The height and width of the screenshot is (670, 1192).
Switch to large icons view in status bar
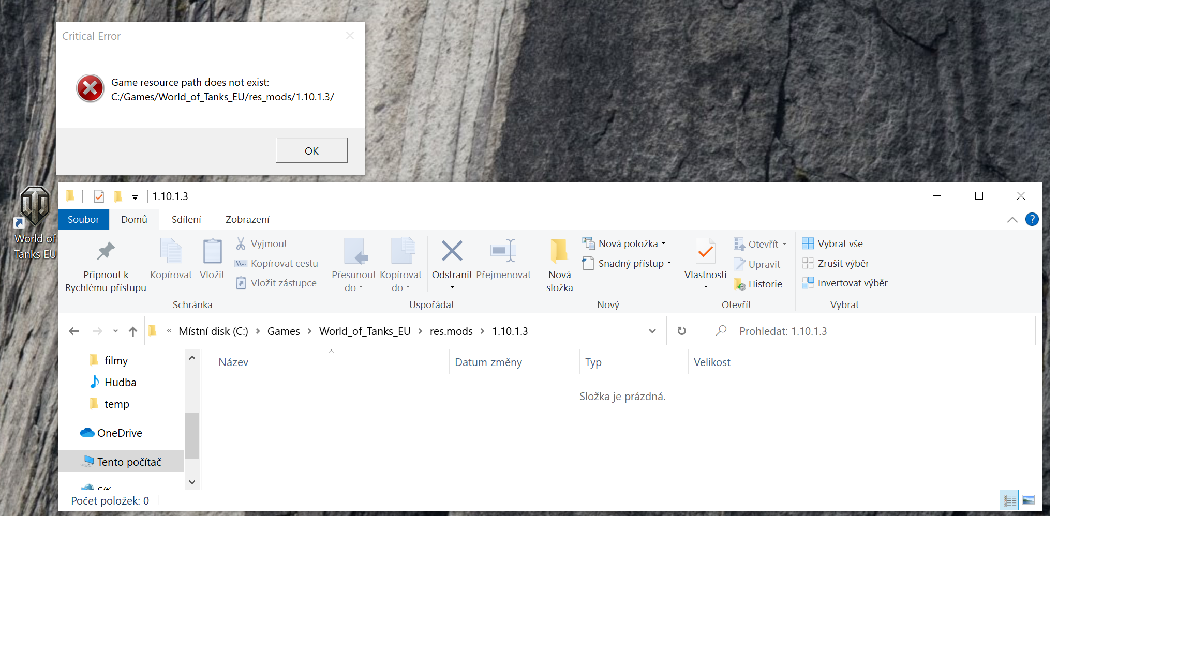coord(1029,500)
